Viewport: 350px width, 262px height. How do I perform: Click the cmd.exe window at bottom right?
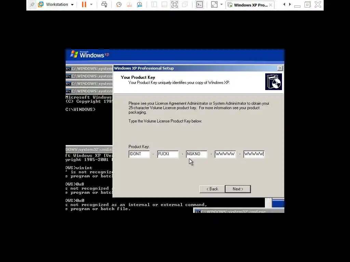pyautogui.click(x=239, y=211)
